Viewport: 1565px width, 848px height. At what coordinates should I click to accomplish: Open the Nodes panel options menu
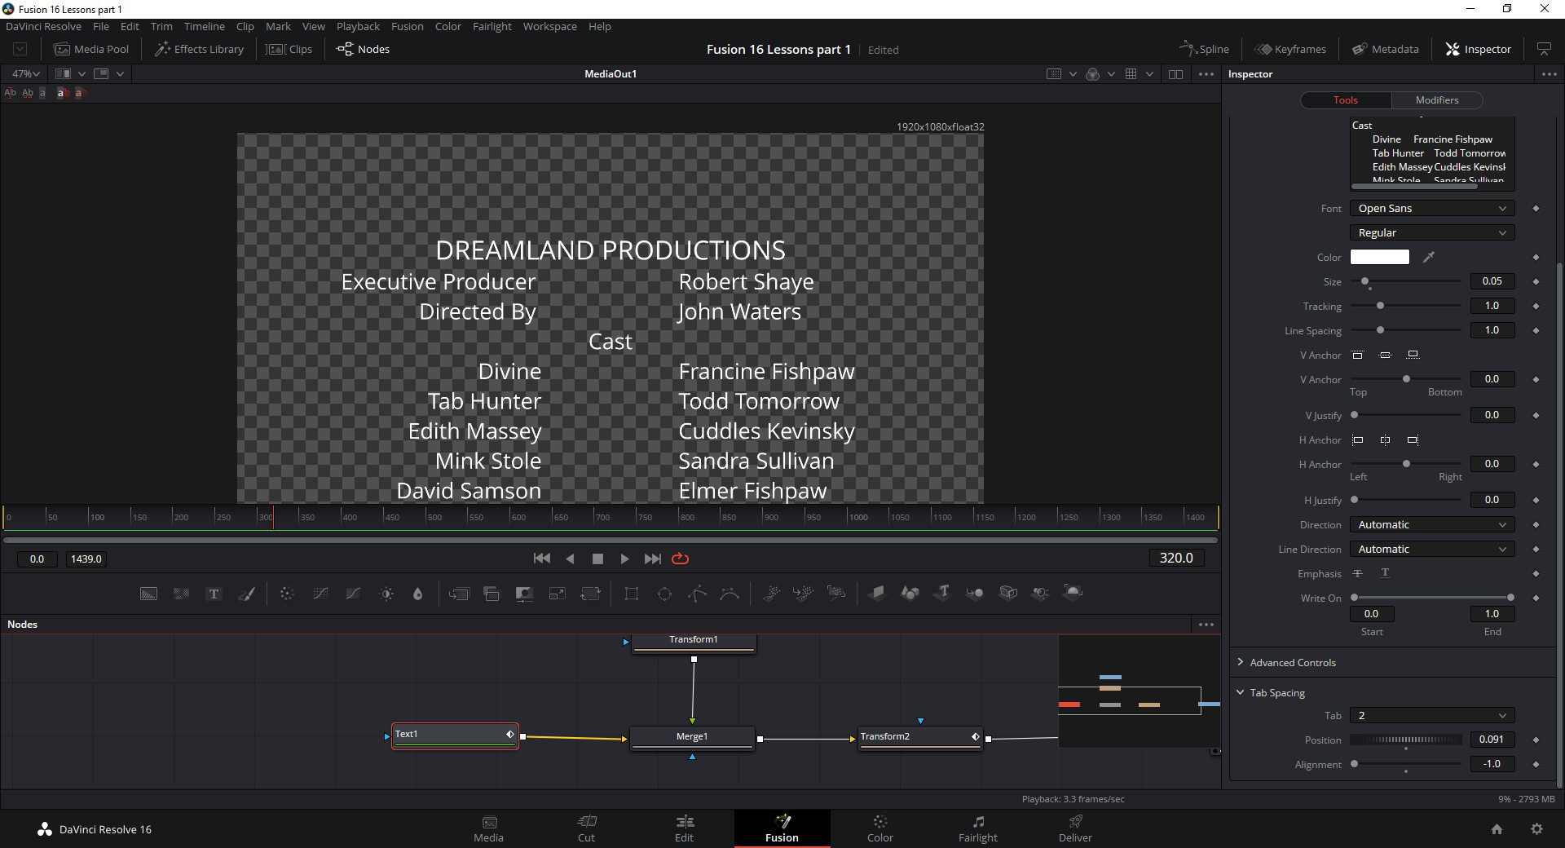pos(1206,625)
